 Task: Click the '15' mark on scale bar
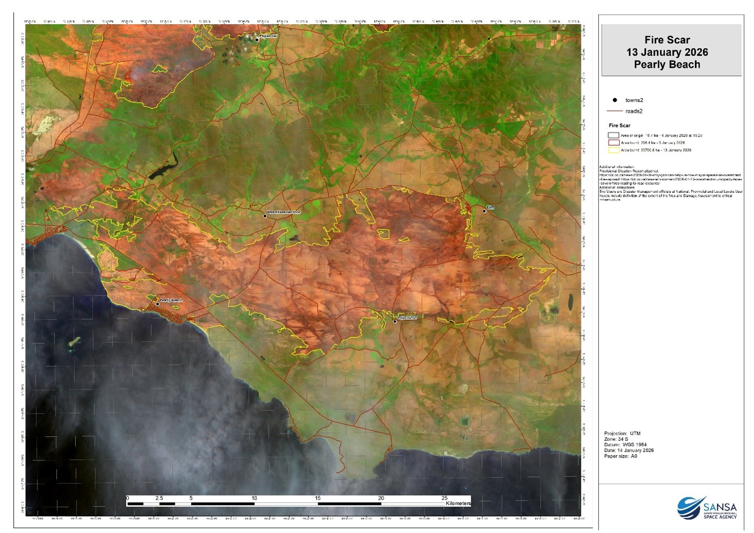tap(318, 498)
